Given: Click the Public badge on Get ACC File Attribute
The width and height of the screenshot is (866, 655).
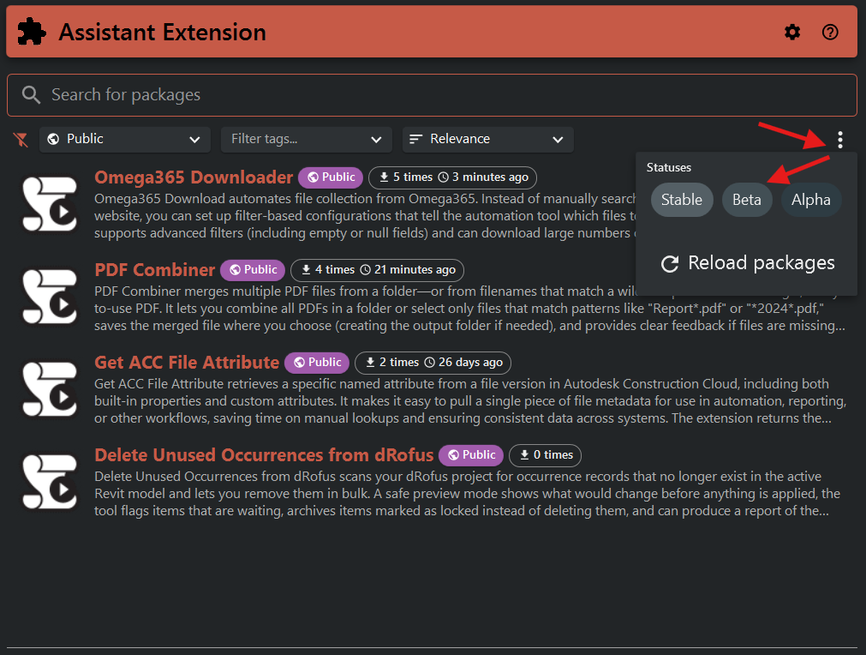Looking at the screenshot, I should tap(316, 363).
